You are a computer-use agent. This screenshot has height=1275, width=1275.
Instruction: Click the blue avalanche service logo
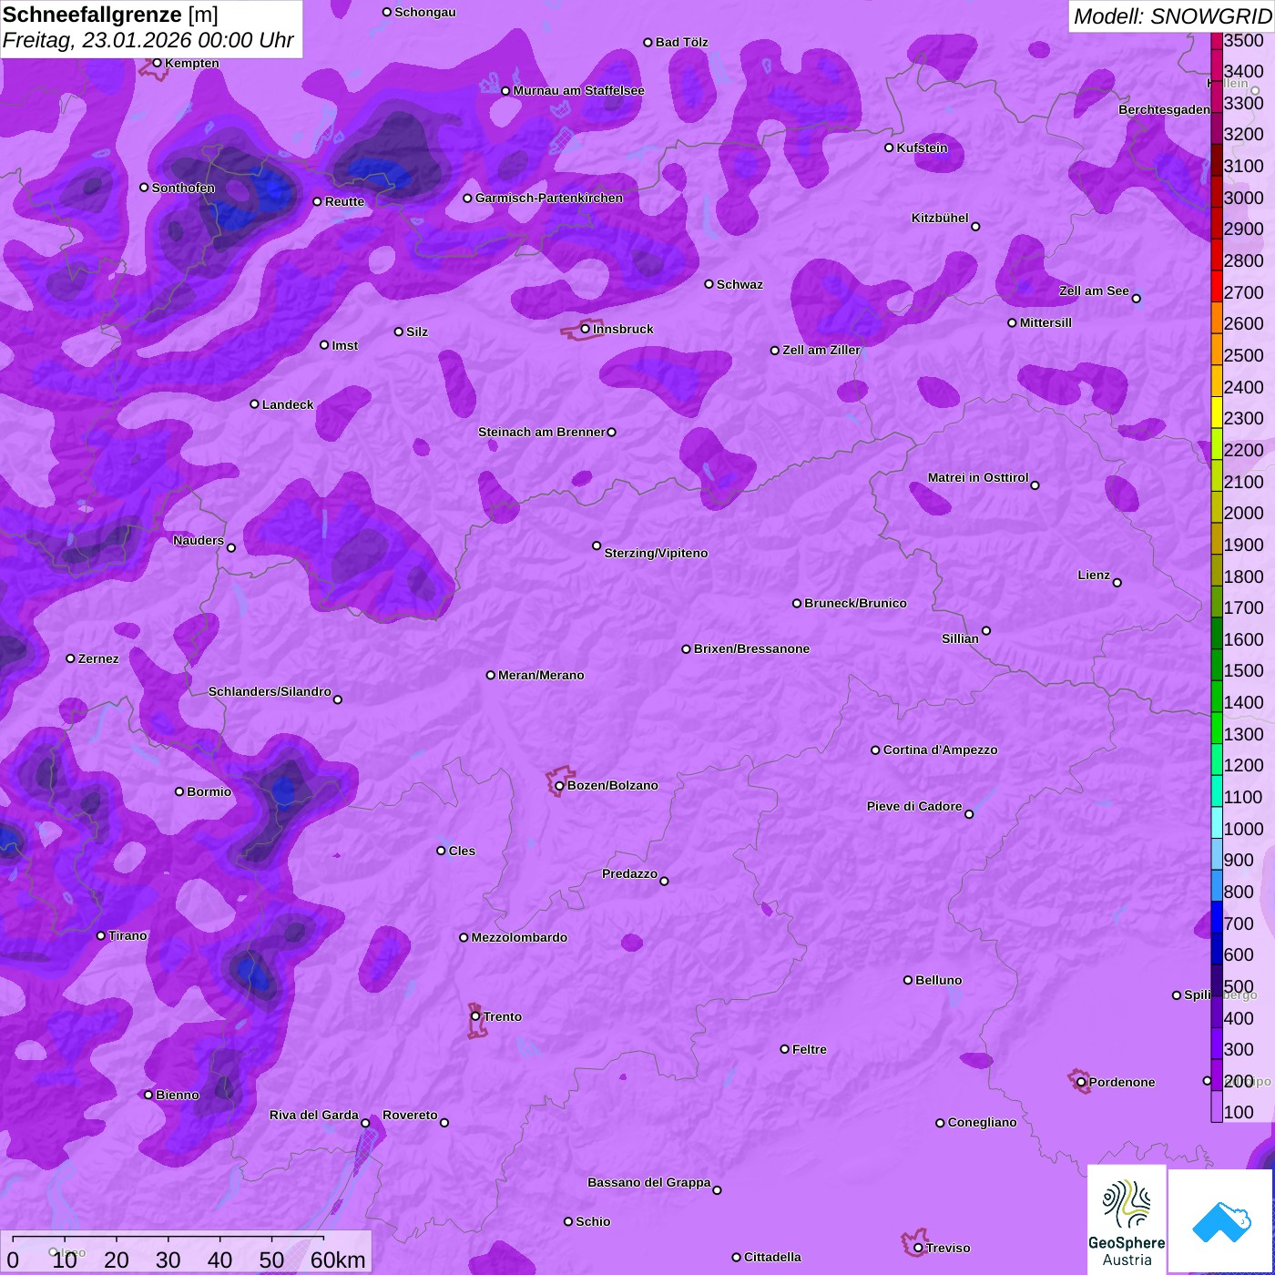pos(1220,1220)
